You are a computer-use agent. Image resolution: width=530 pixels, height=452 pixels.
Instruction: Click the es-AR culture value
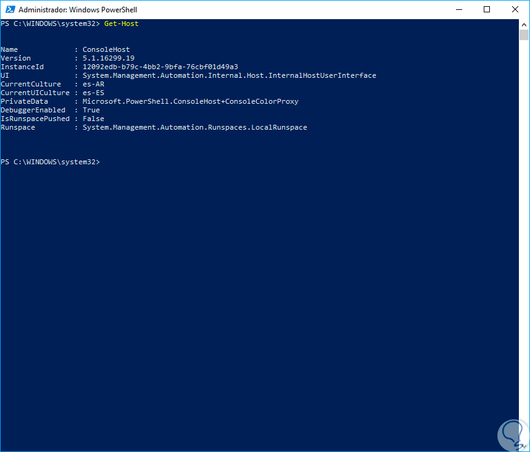coord(93,84)
